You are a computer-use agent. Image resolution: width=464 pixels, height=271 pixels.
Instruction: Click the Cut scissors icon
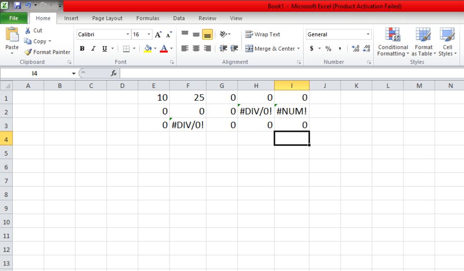(x=28, y=30)
